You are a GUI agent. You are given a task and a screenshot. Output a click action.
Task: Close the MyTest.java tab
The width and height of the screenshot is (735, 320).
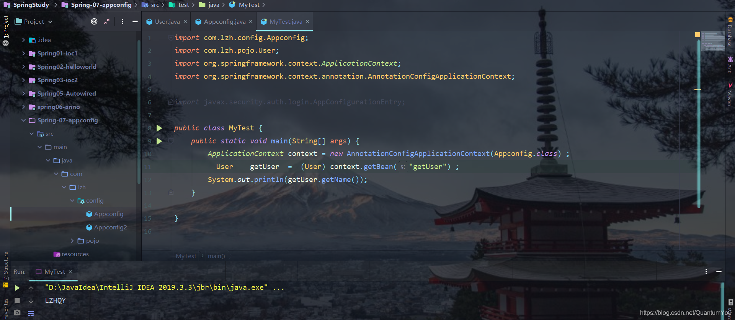[307, 22]
